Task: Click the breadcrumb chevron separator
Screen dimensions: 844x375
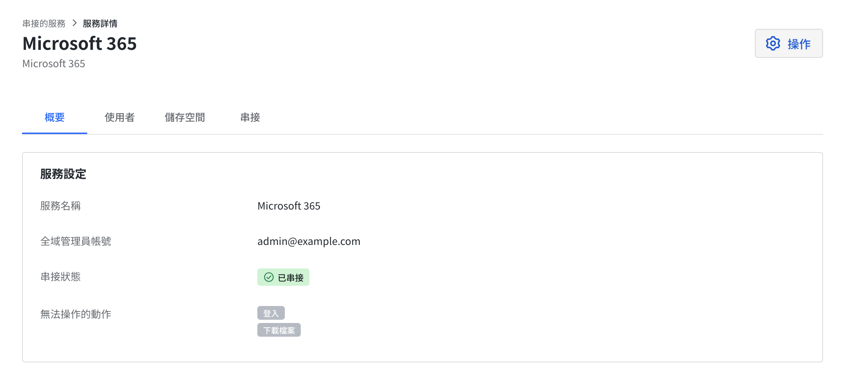Action: (x=75, y=23)
